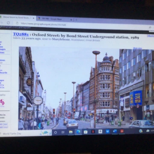Reload the page with the refresh icon
The image size is (154, 154).
click(8, 23)
